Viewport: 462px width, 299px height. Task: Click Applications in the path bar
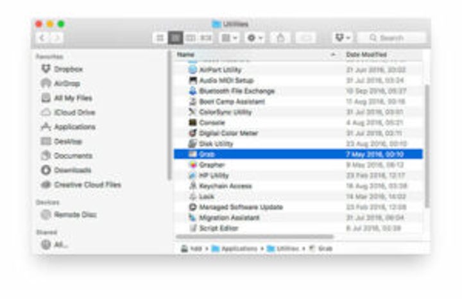(235, 248)
